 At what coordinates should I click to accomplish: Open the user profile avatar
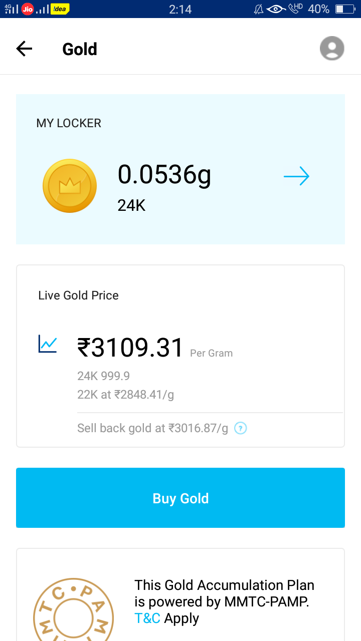pyautogui.click(x=332, y=49)
